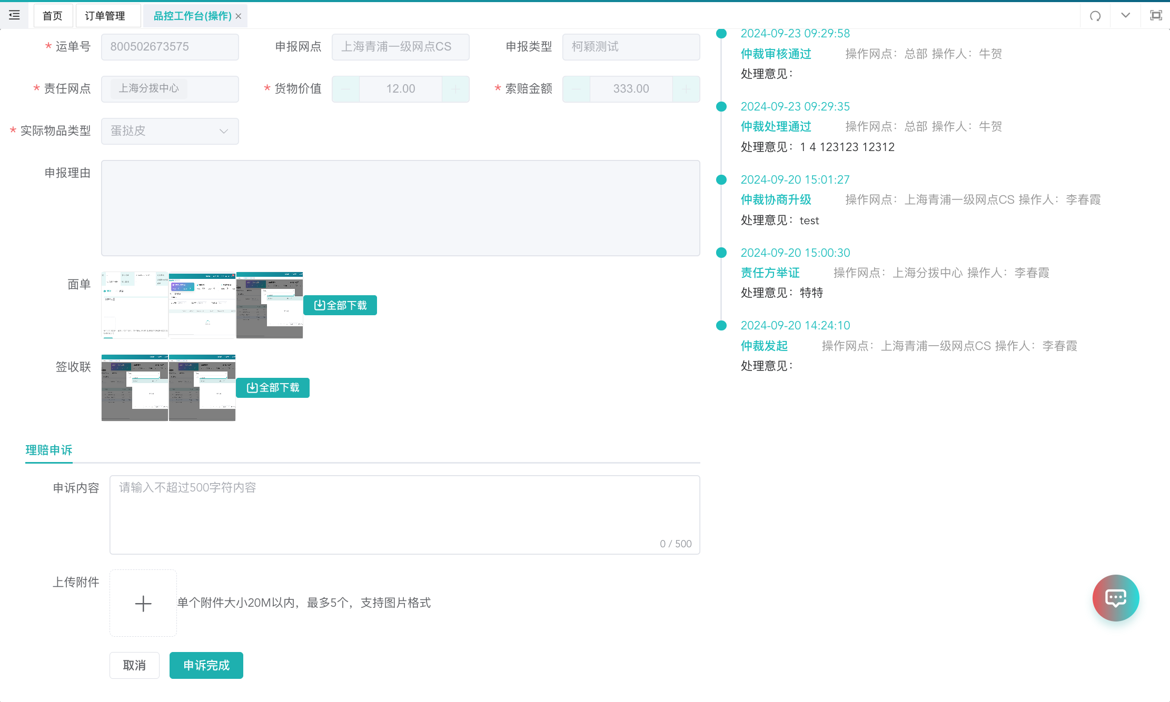The height and width of the screenshot is (702, 1170).
Task: Collapse the sidebar menu icon
Action: pos(14,15)
